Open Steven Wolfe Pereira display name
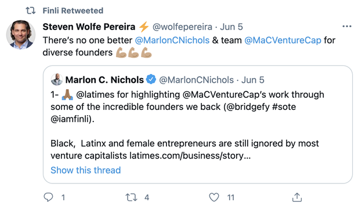This screenshot has width=362, height=210. click(89, 27)
